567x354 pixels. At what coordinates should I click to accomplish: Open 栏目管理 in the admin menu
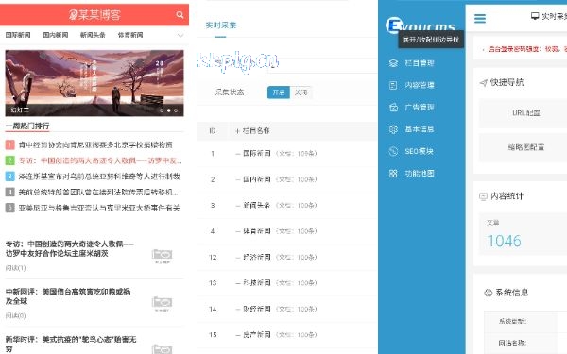420,63
